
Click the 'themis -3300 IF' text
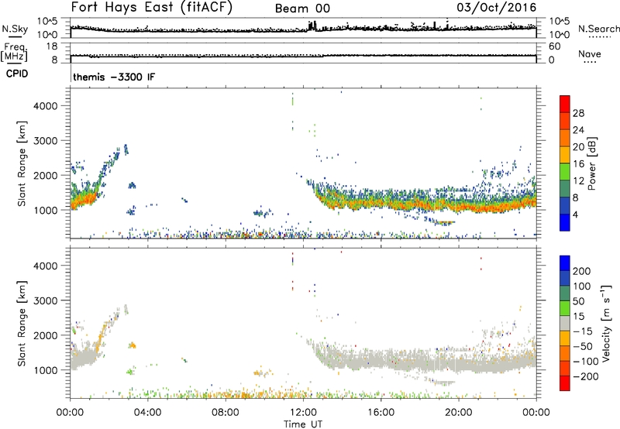114,77
